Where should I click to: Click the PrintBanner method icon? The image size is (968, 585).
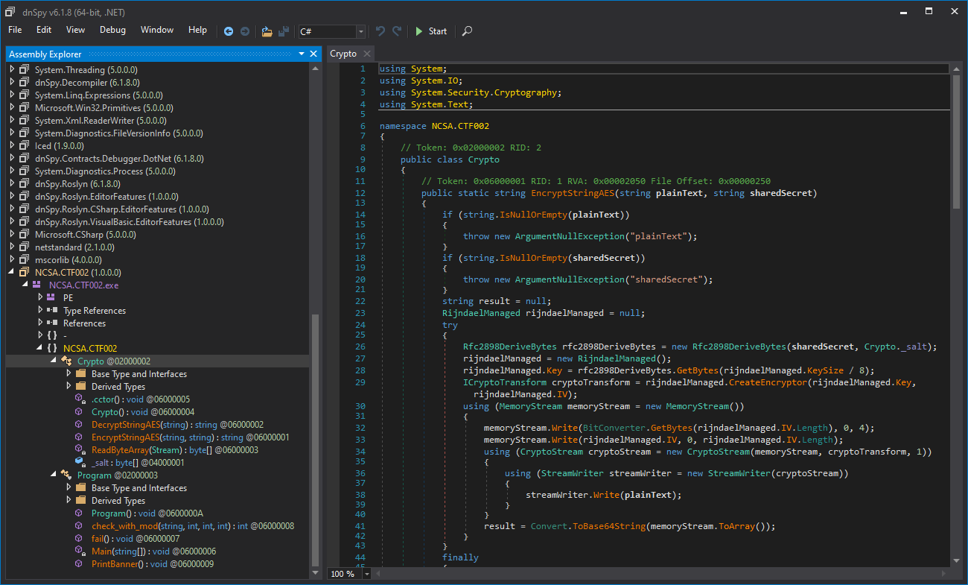pos(80,563)
